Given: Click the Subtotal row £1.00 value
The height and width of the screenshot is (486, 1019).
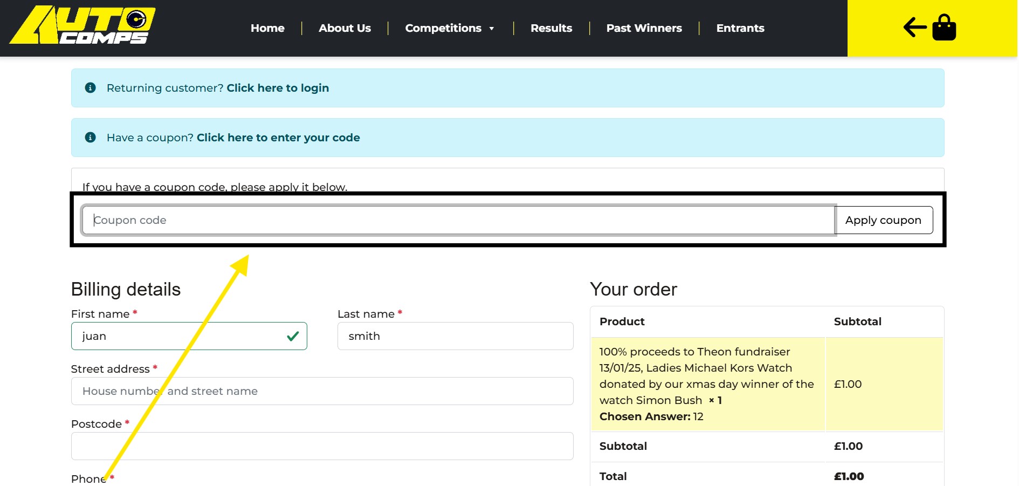Looking at the screenshot, I should click(x=848, y=446).
